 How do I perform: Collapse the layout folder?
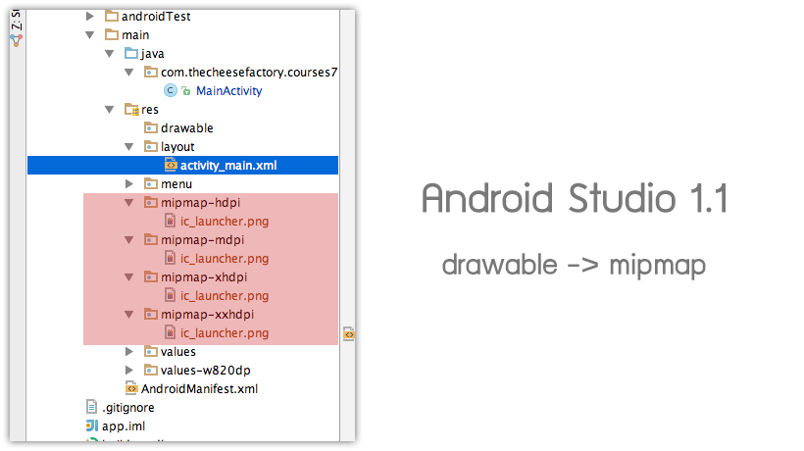click(129, 147)
